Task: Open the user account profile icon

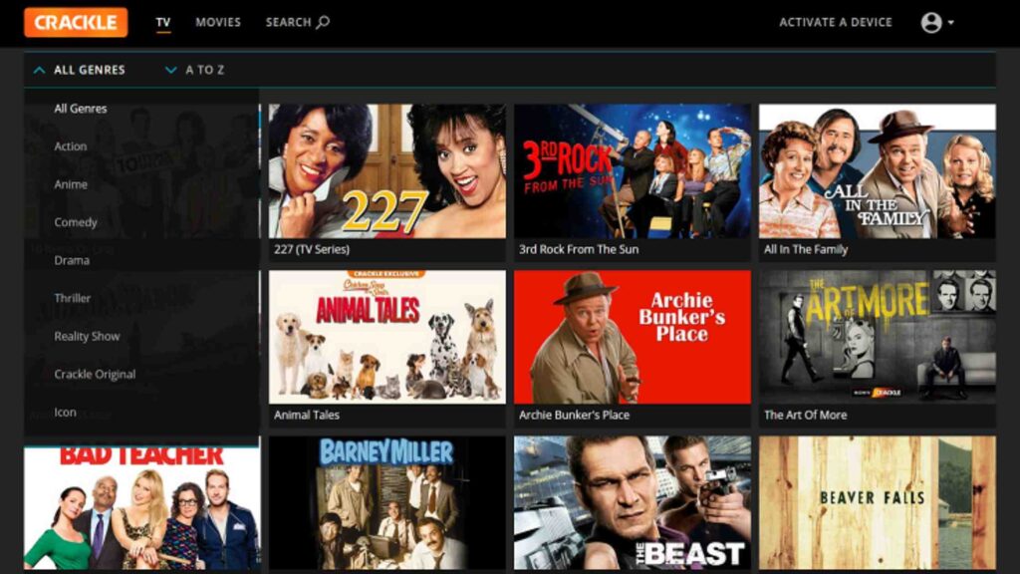Action: 931,22
